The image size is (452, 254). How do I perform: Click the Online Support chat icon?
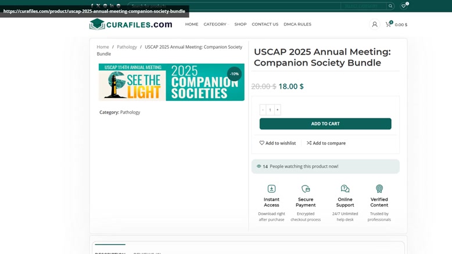[x=345, y=188]
